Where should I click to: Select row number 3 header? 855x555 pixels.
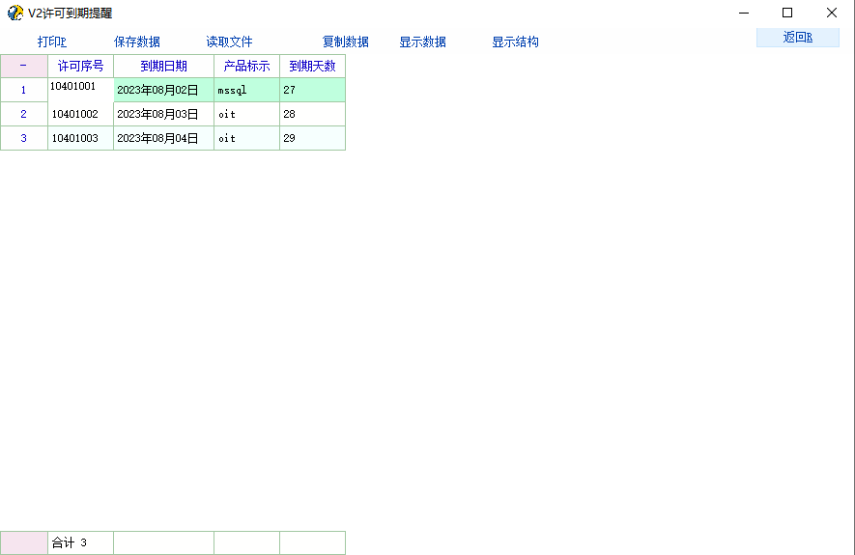23,138
